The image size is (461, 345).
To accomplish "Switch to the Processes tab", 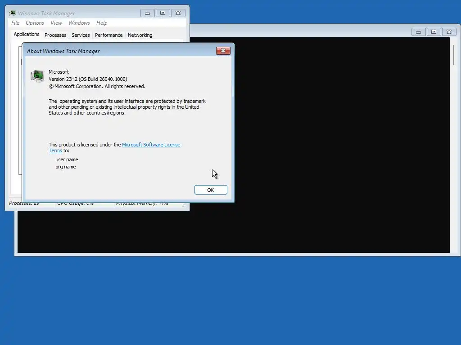I will 55,35.
